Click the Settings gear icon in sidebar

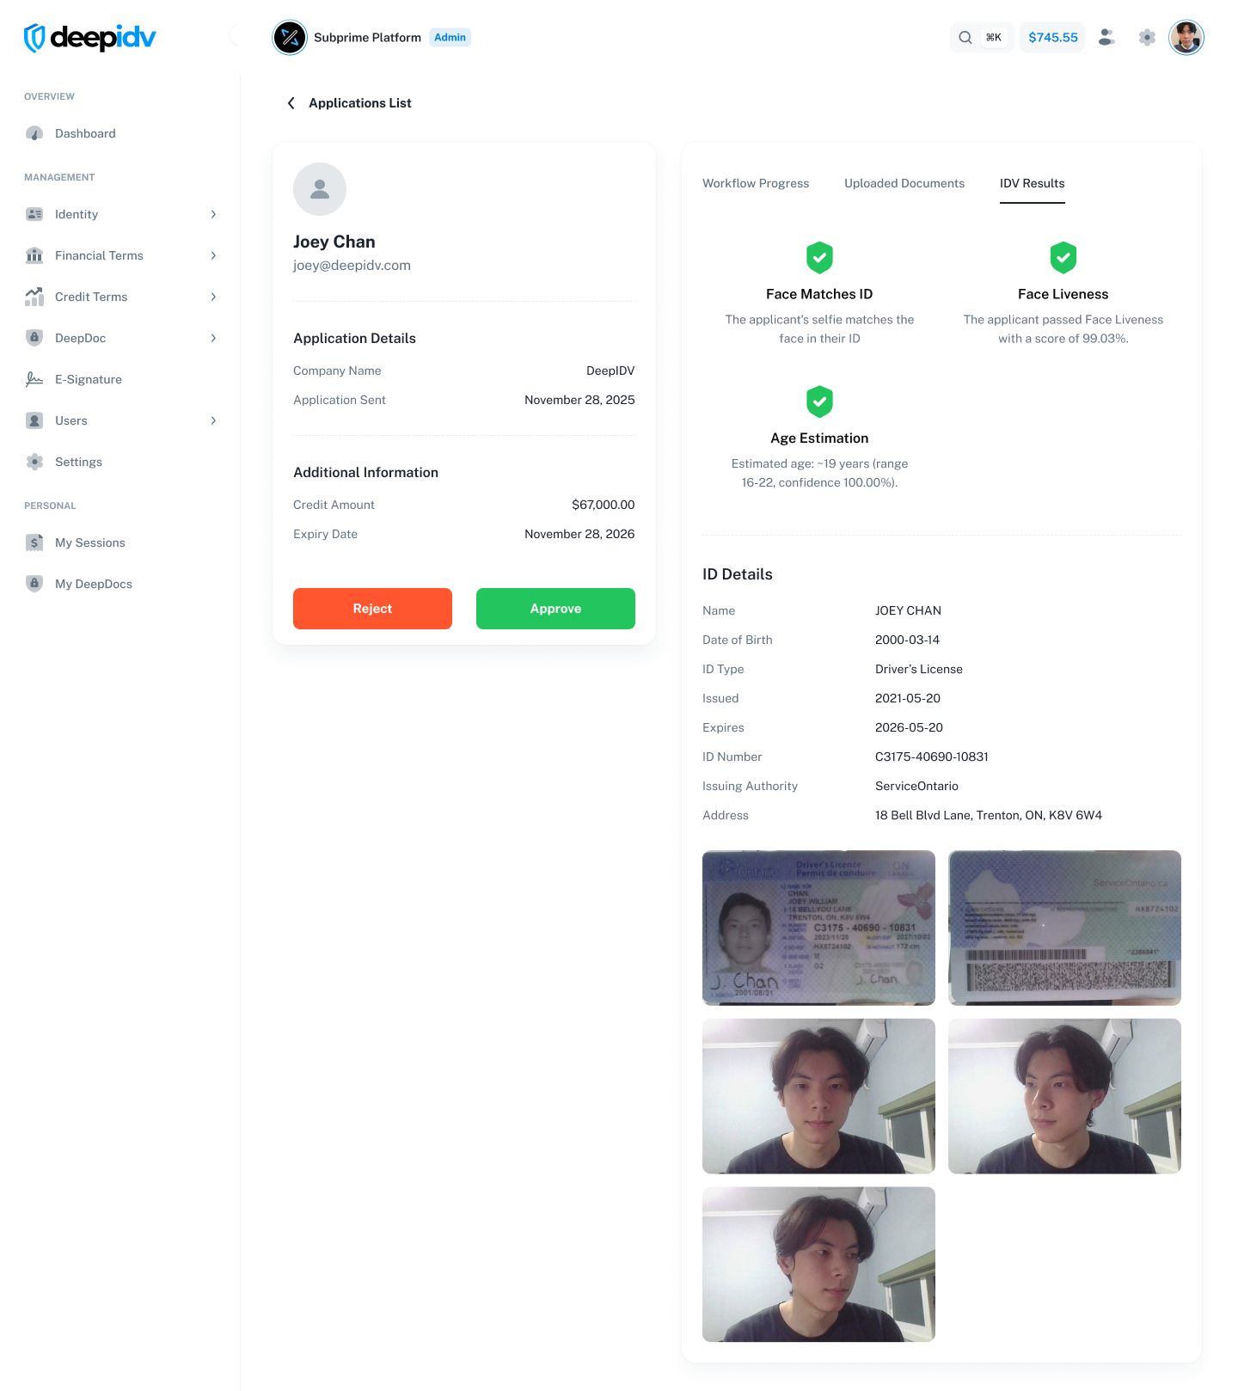(34, 462)
